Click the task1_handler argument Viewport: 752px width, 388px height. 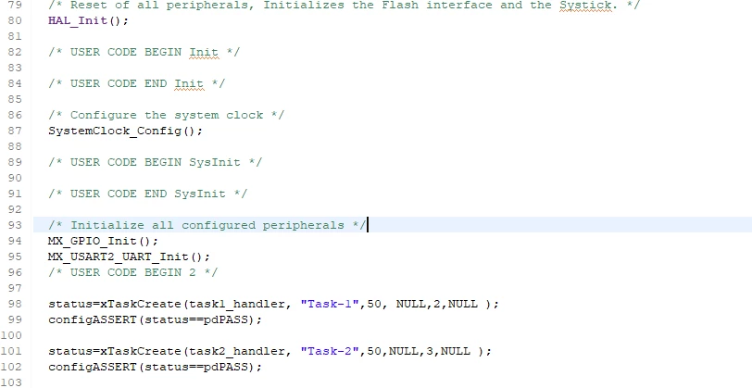pyautogui.click(x=236, y=304)
